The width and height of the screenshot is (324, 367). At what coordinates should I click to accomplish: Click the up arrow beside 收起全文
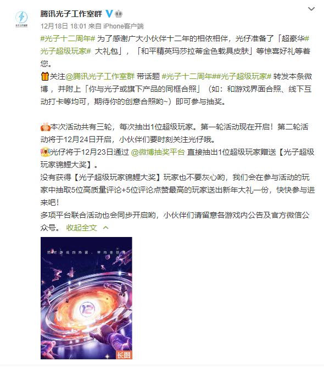pos(105,228)
